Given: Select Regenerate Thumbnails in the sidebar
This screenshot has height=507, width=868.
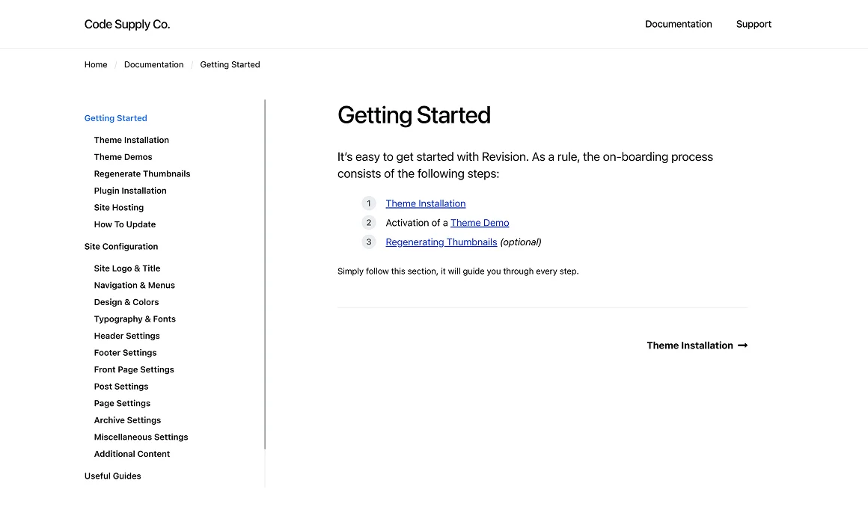Looking at the screenshot, I should tap(142, 173).
